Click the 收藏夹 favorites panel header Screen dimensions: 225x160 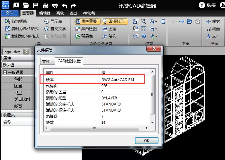pyautogui.click(x=18, y=115)
